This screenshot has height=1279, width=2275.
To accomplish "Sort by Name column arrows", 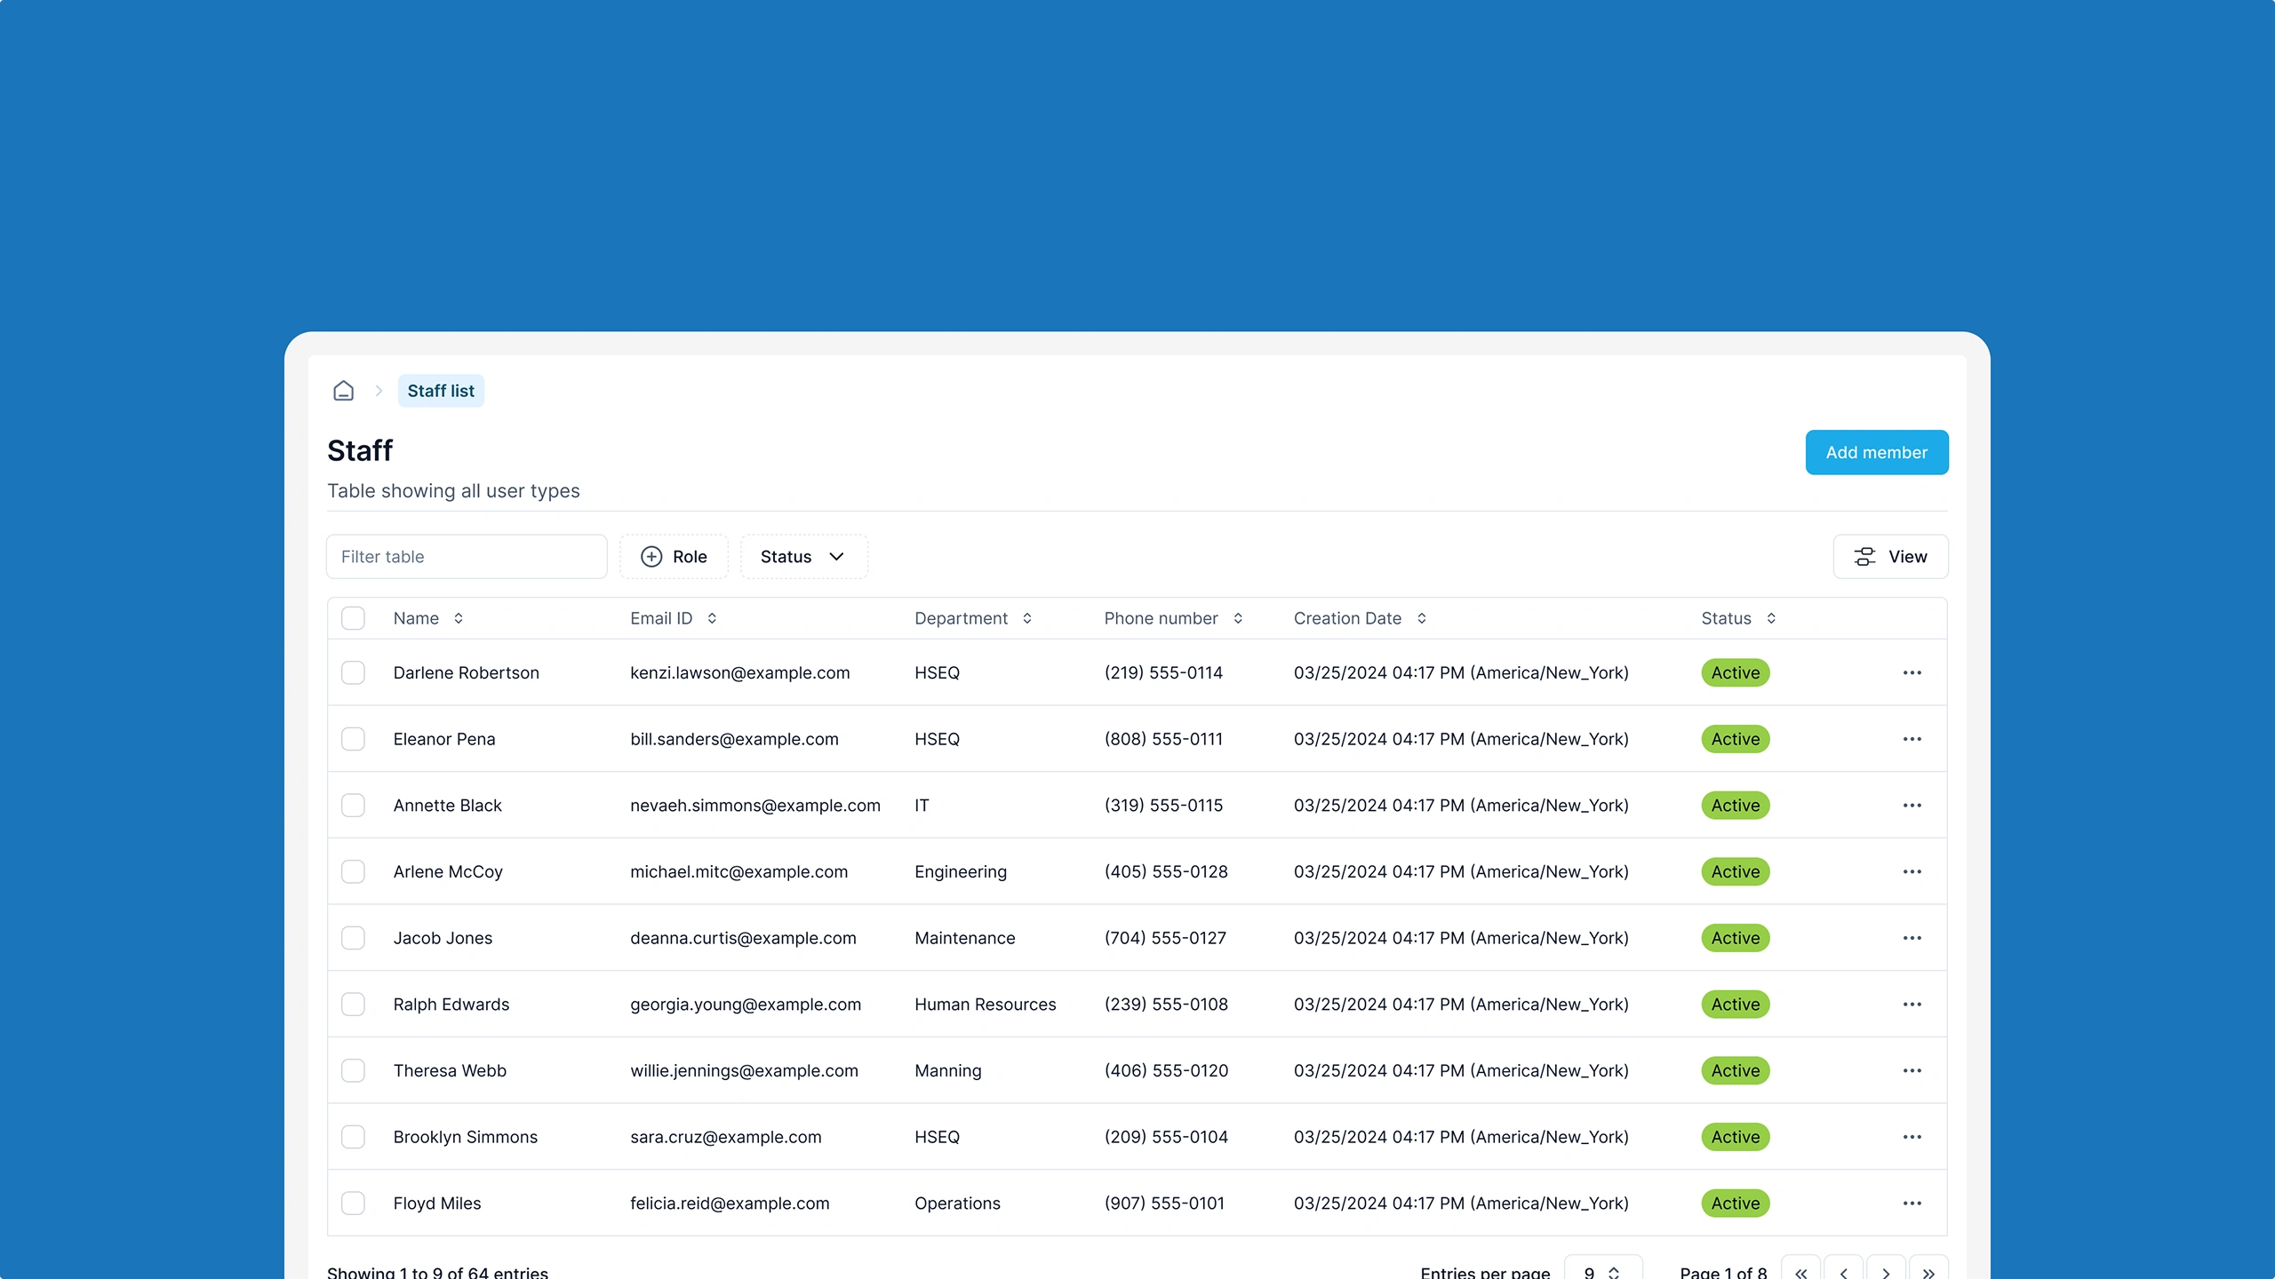I will [x=459, y=618].
